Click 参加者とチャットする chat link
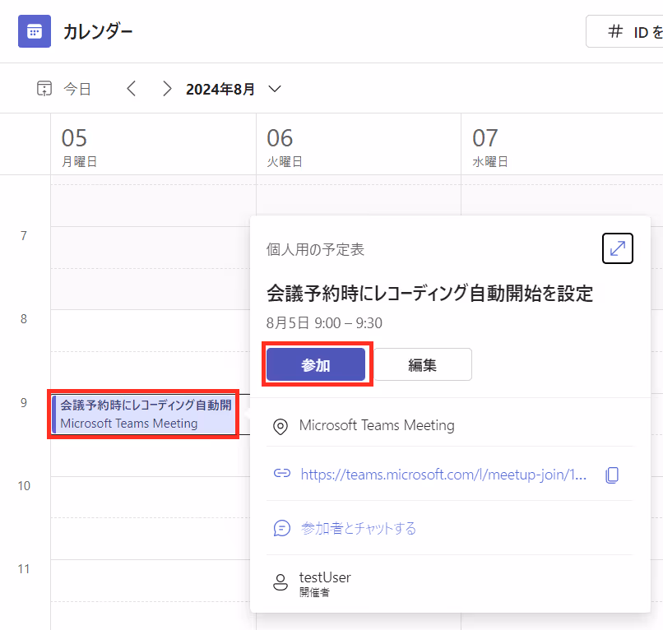 [x=359, y=528]
